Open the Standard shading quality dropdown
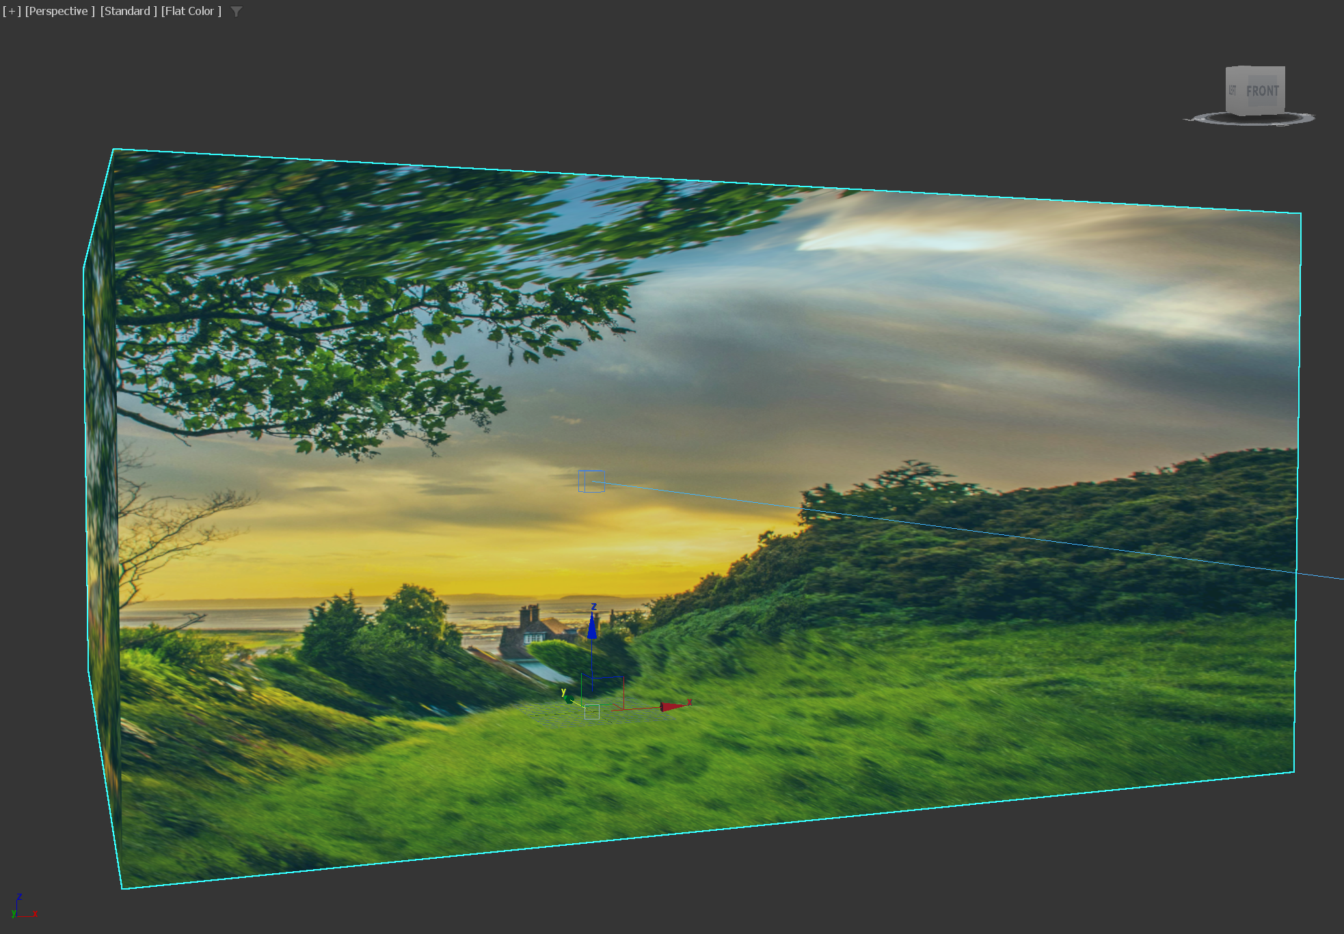 [x=129, y=11]
